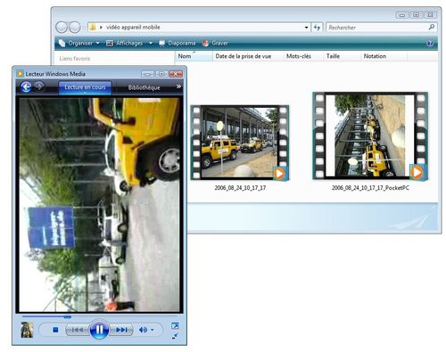
Task: Maximize the Explorer window
Action: coord(416,14)
